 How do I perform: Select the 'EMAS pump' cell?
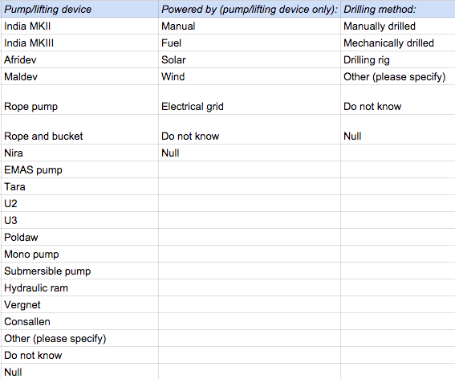point(79,169)
